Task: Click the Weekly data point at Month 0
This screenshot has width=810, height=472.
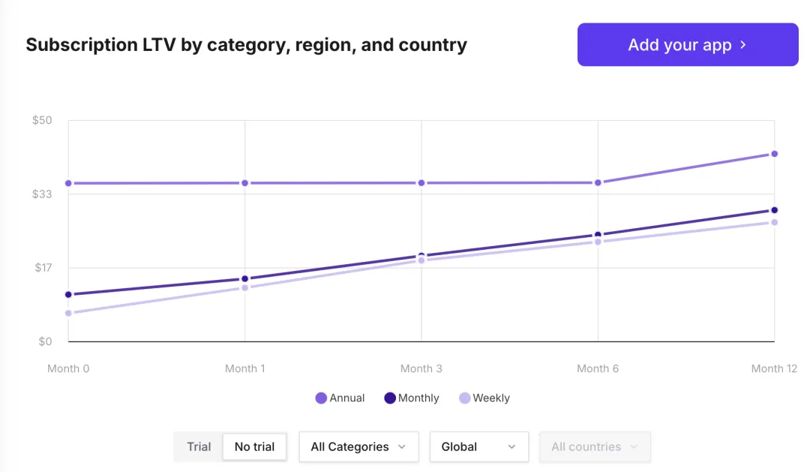Action: (68, 313)
